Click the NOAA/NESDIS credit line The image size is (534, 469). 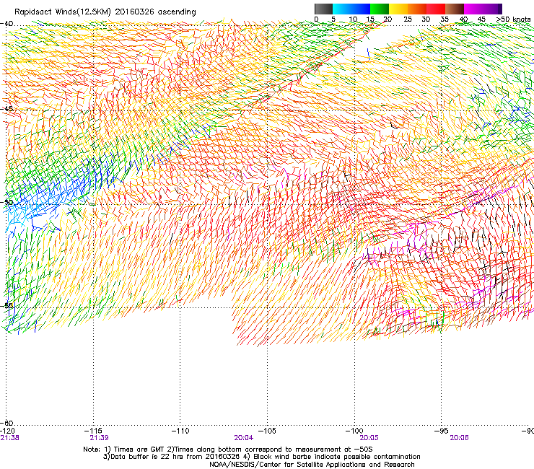click(312, 465)
